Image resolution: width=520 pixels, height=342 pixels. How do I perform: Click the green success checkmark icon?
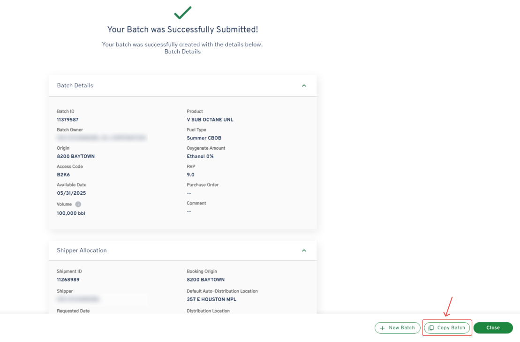coord(183,13)
